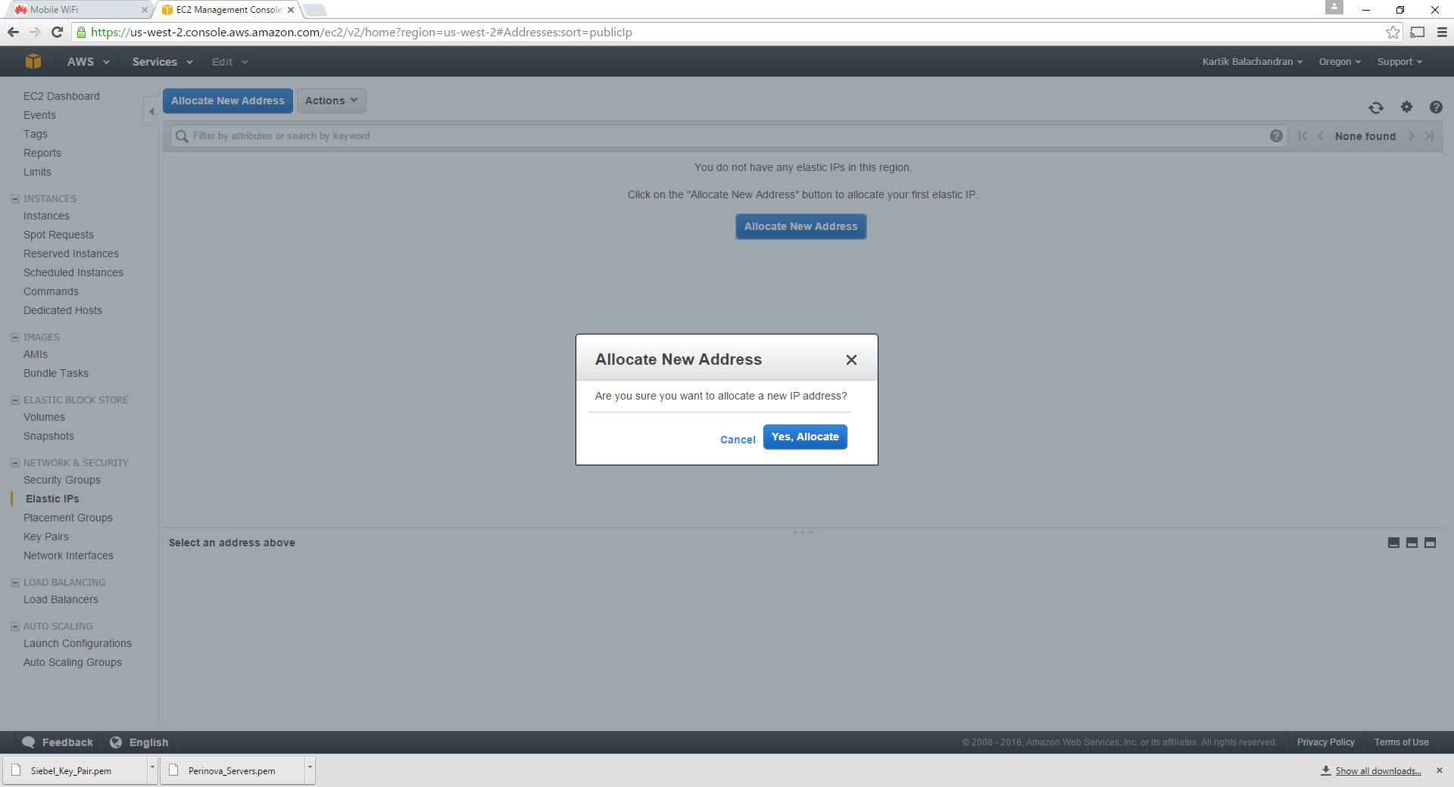Collapse the LOAD BALANCING section
Viewport: 1454px width, 787px height.
pyautogui.click(x=14, y=583)
